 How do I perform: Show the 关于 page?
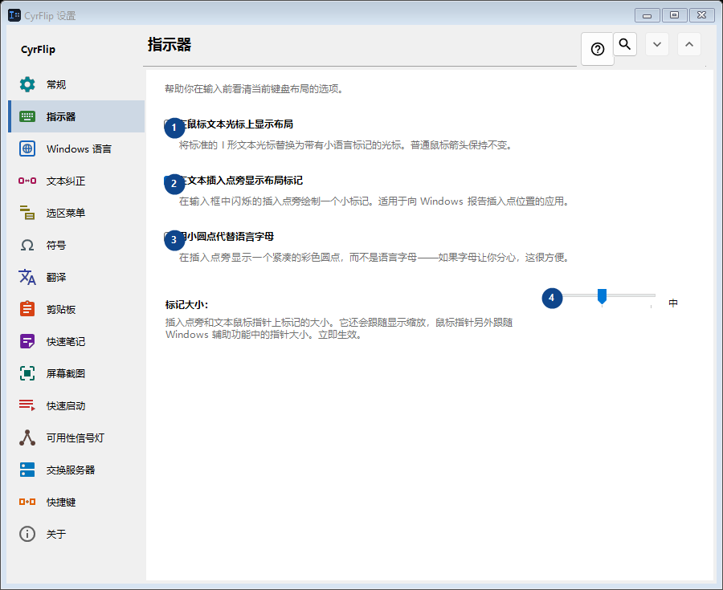[x=77, y=534]
